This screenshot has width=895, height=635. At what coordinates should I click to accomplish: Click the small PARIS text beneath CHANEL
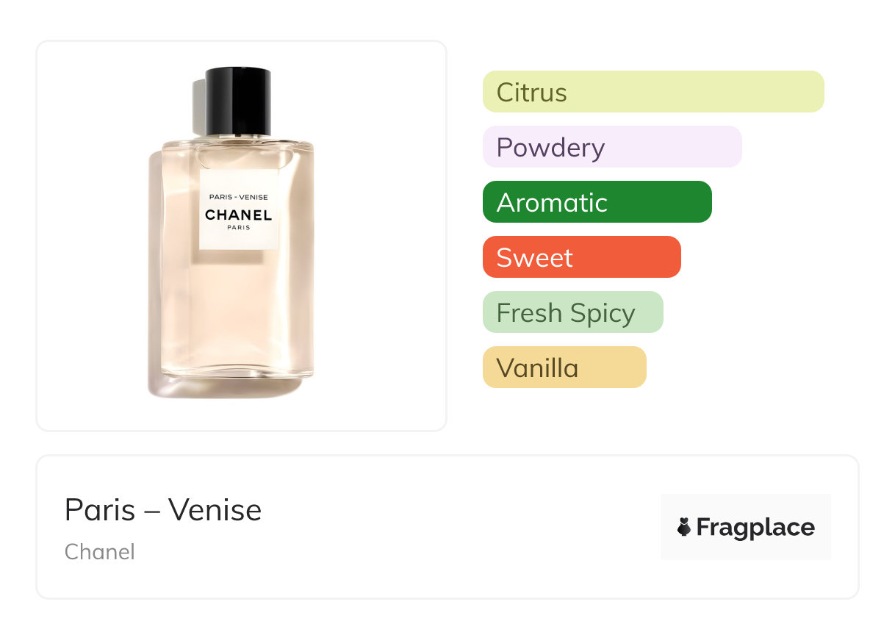click(239, 228)
